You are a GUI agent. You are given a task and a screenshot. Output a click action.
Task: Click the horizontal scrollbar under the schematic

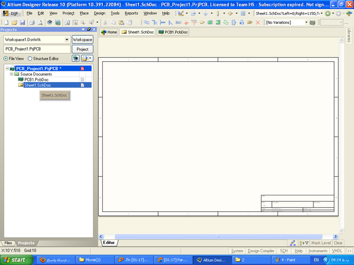(x=218, y=236)
